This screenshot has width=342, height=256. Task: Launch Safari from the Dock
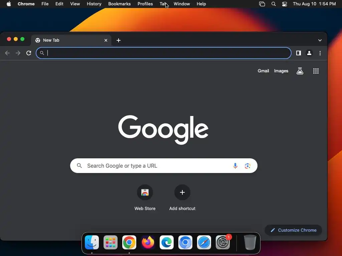(204, 242)
